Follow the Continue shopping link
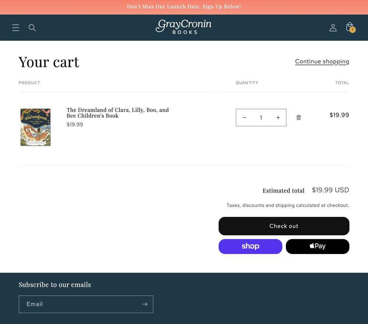Image resolution: width=368 pixels, height=324 pixels. (x=322, y=62)
